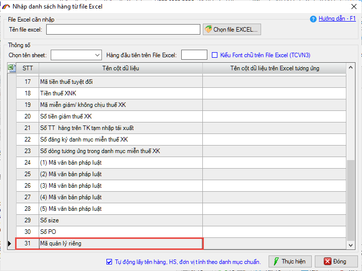Select the Tiền thuế XNK row
Viewport: 362px width, 271px height.
120,93
